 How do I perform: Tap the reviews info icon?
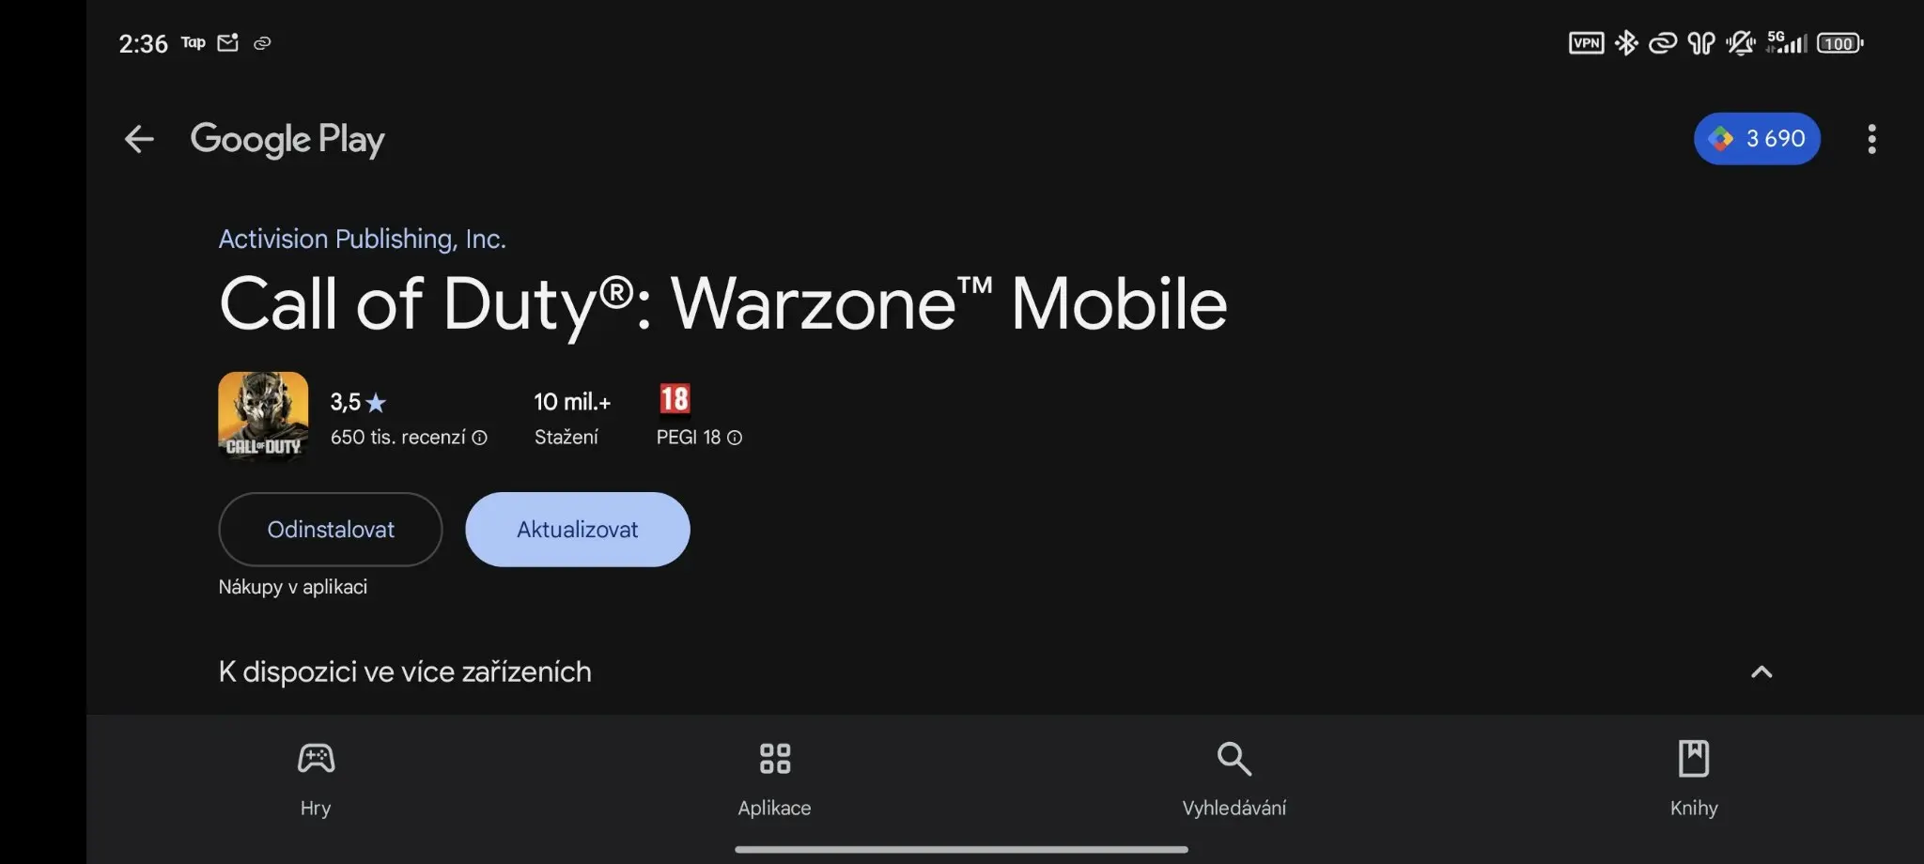479,438
